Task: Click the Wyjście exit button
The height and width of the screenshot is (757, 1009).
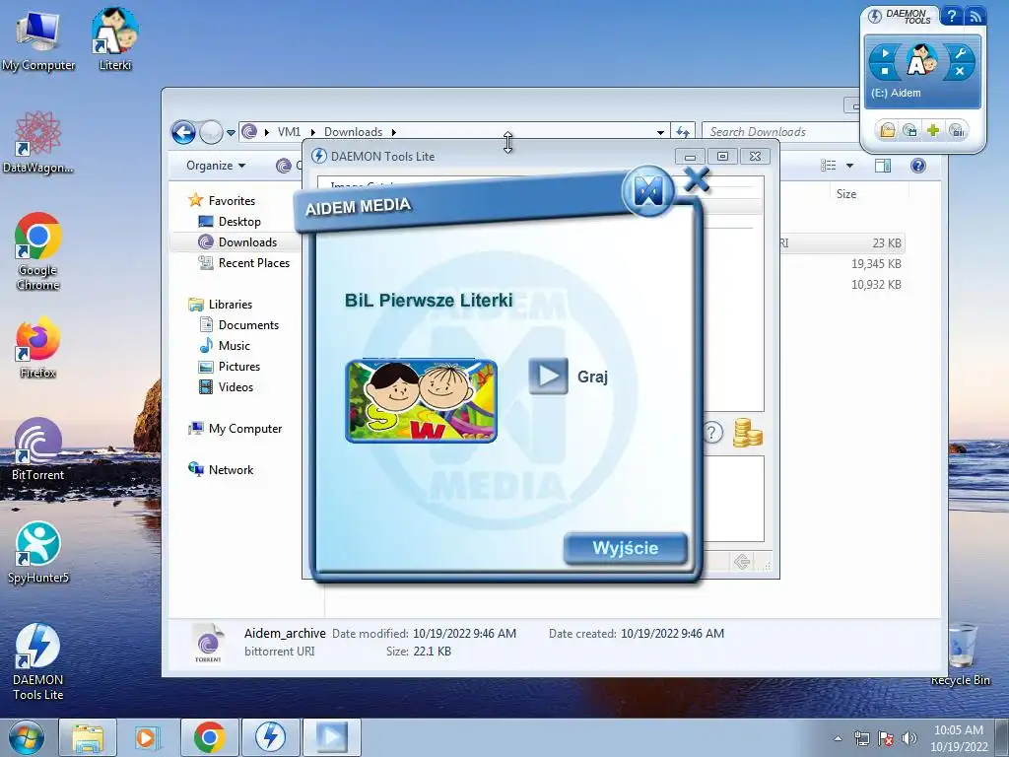Action: (x=625, y=548)
